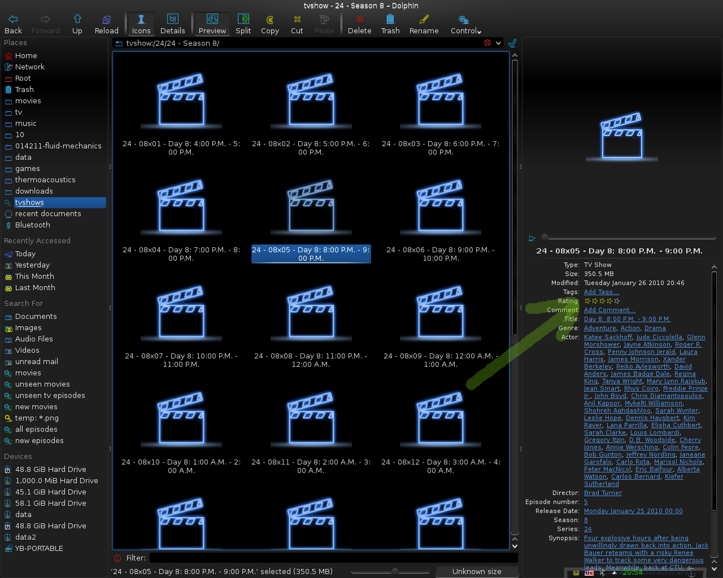
Task: Split the view with Split button
Action: 243,24
